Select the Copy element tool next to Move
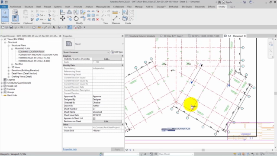The height and width of the screenshot is (156, 277). click(69, 18)
